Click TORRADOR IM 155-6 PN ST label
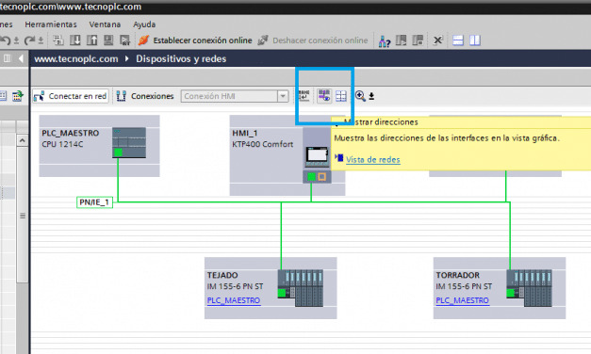The height and width of the screenshot is (354, 591). 464,286
